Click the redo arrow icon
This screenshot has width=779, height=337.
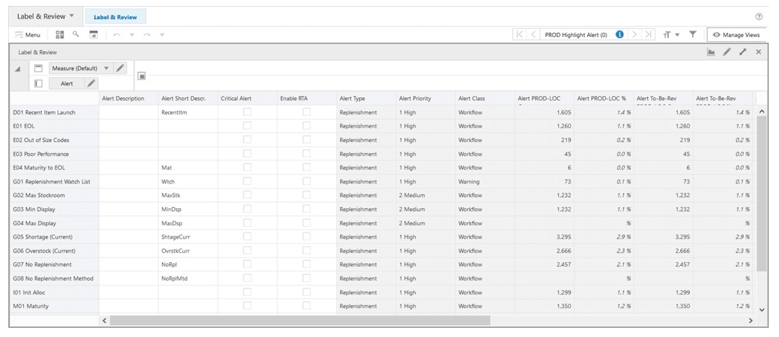[147, 35]
